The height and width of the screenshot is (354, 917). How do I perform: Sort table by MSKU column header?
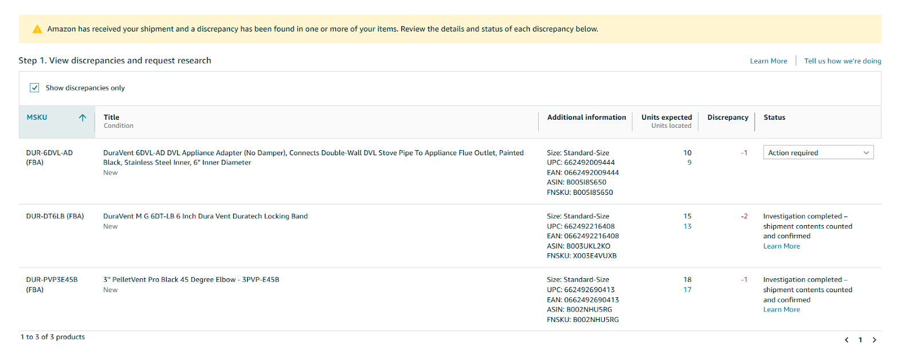tap(37, 117)
